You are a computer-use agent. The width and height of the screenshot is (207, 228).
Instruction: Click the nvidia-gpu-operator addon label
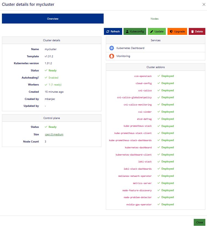[x=139, y=204]
